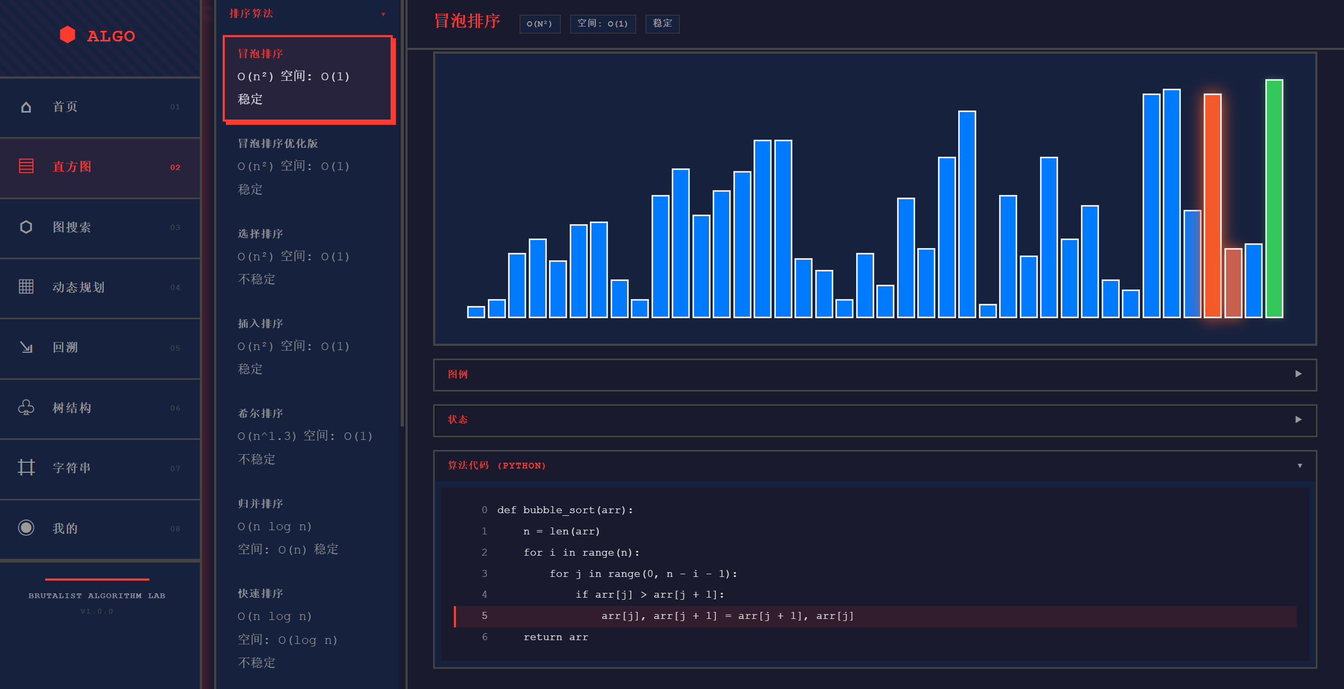Expand the 图例 legend panel
The image size is (1344, 689).
pos(875,375)
